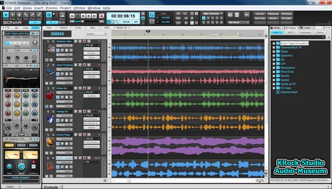Click the Hollow Gtr red guitar icon

(50, 96)
